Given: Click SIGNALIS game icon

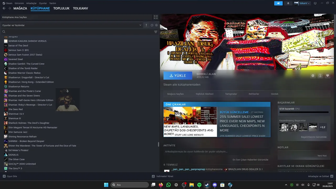Looking at the screenshot, I should 6,155.
